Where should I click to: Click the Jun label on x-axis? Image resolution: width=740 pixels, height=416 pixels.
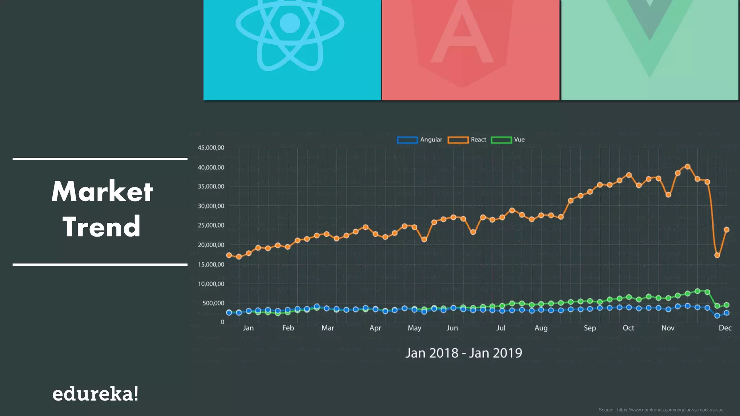pyautogui.click(x=452, y=328)
